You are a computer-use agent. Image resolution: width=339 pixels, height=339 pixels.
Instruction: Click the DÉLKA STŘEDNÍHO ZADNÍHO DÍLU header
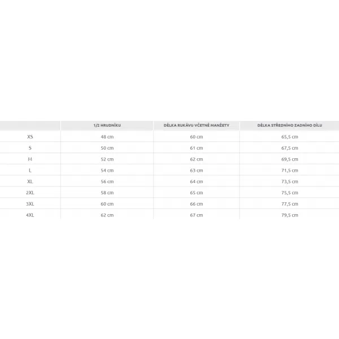point(289,125)
